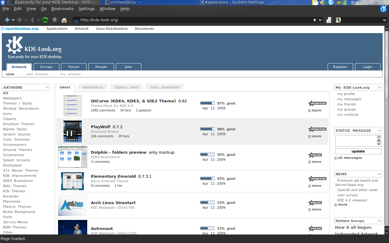This screenshot has width=389, height=243.
Task: Open the volume speaker tray icon
Action: (x=323, y=2)
